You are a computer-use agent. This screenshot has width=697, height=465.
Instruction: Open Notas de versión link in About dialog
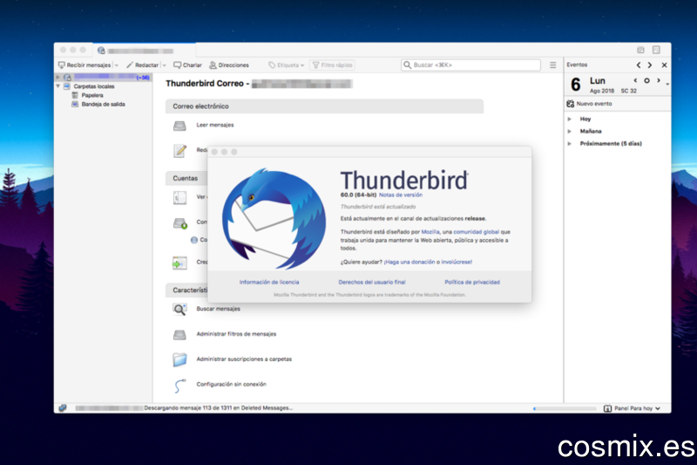coord(401,195)
